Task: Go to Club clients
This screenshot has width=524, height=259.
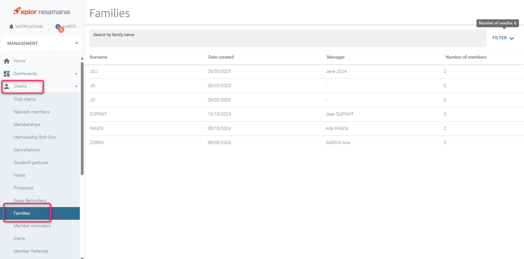Action: click(25, 99)
